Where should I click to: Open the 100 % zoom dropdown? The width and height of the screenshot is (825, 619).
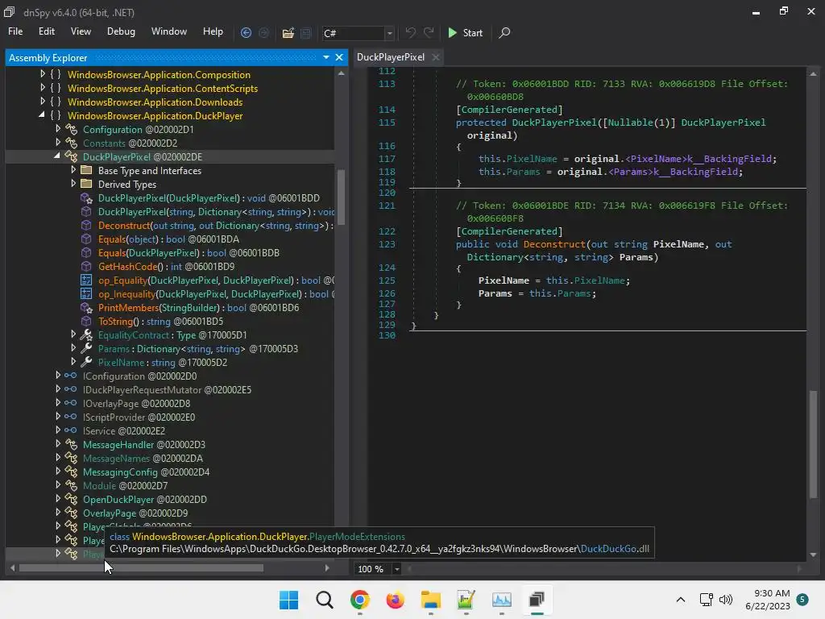(396, 569)
